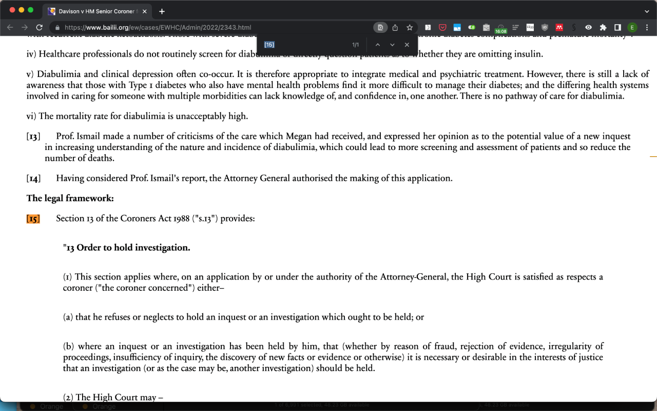Open the blue window extension icon

tap(457, 27)
